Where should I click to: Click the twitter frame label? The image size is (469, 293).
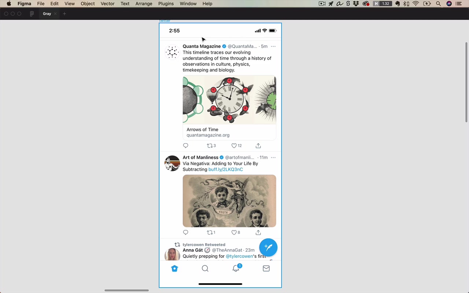(165, 21)
